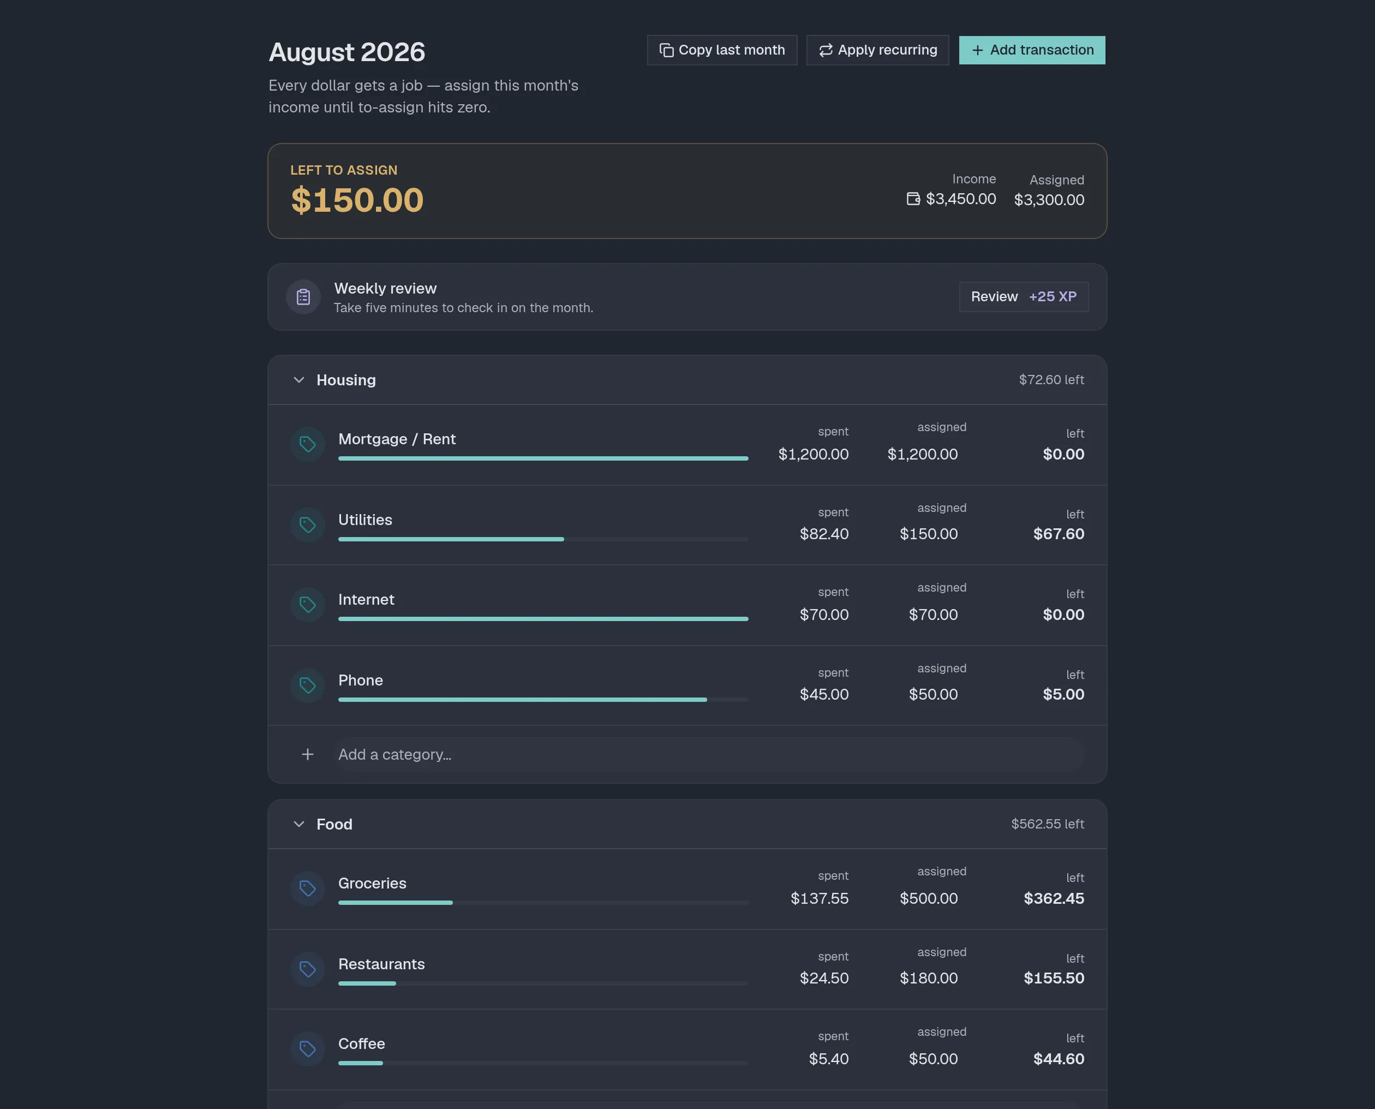Image resolution: width=1375 pixels, height=1109 pixels.
Task: Click the Coffee tag icon
Action: [307, 1049]
